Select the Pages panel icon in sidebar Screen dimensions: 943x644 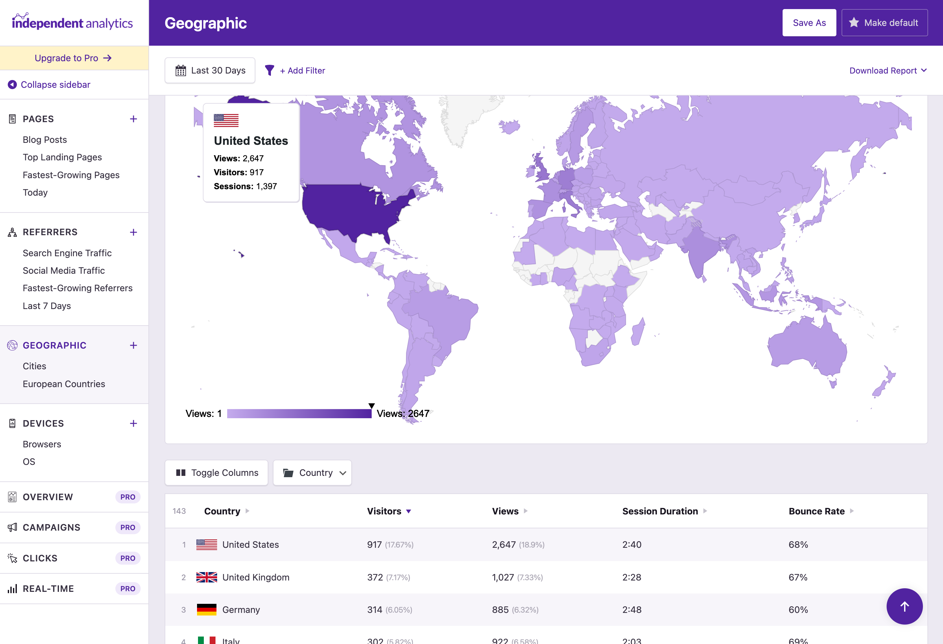click(12, 119)
